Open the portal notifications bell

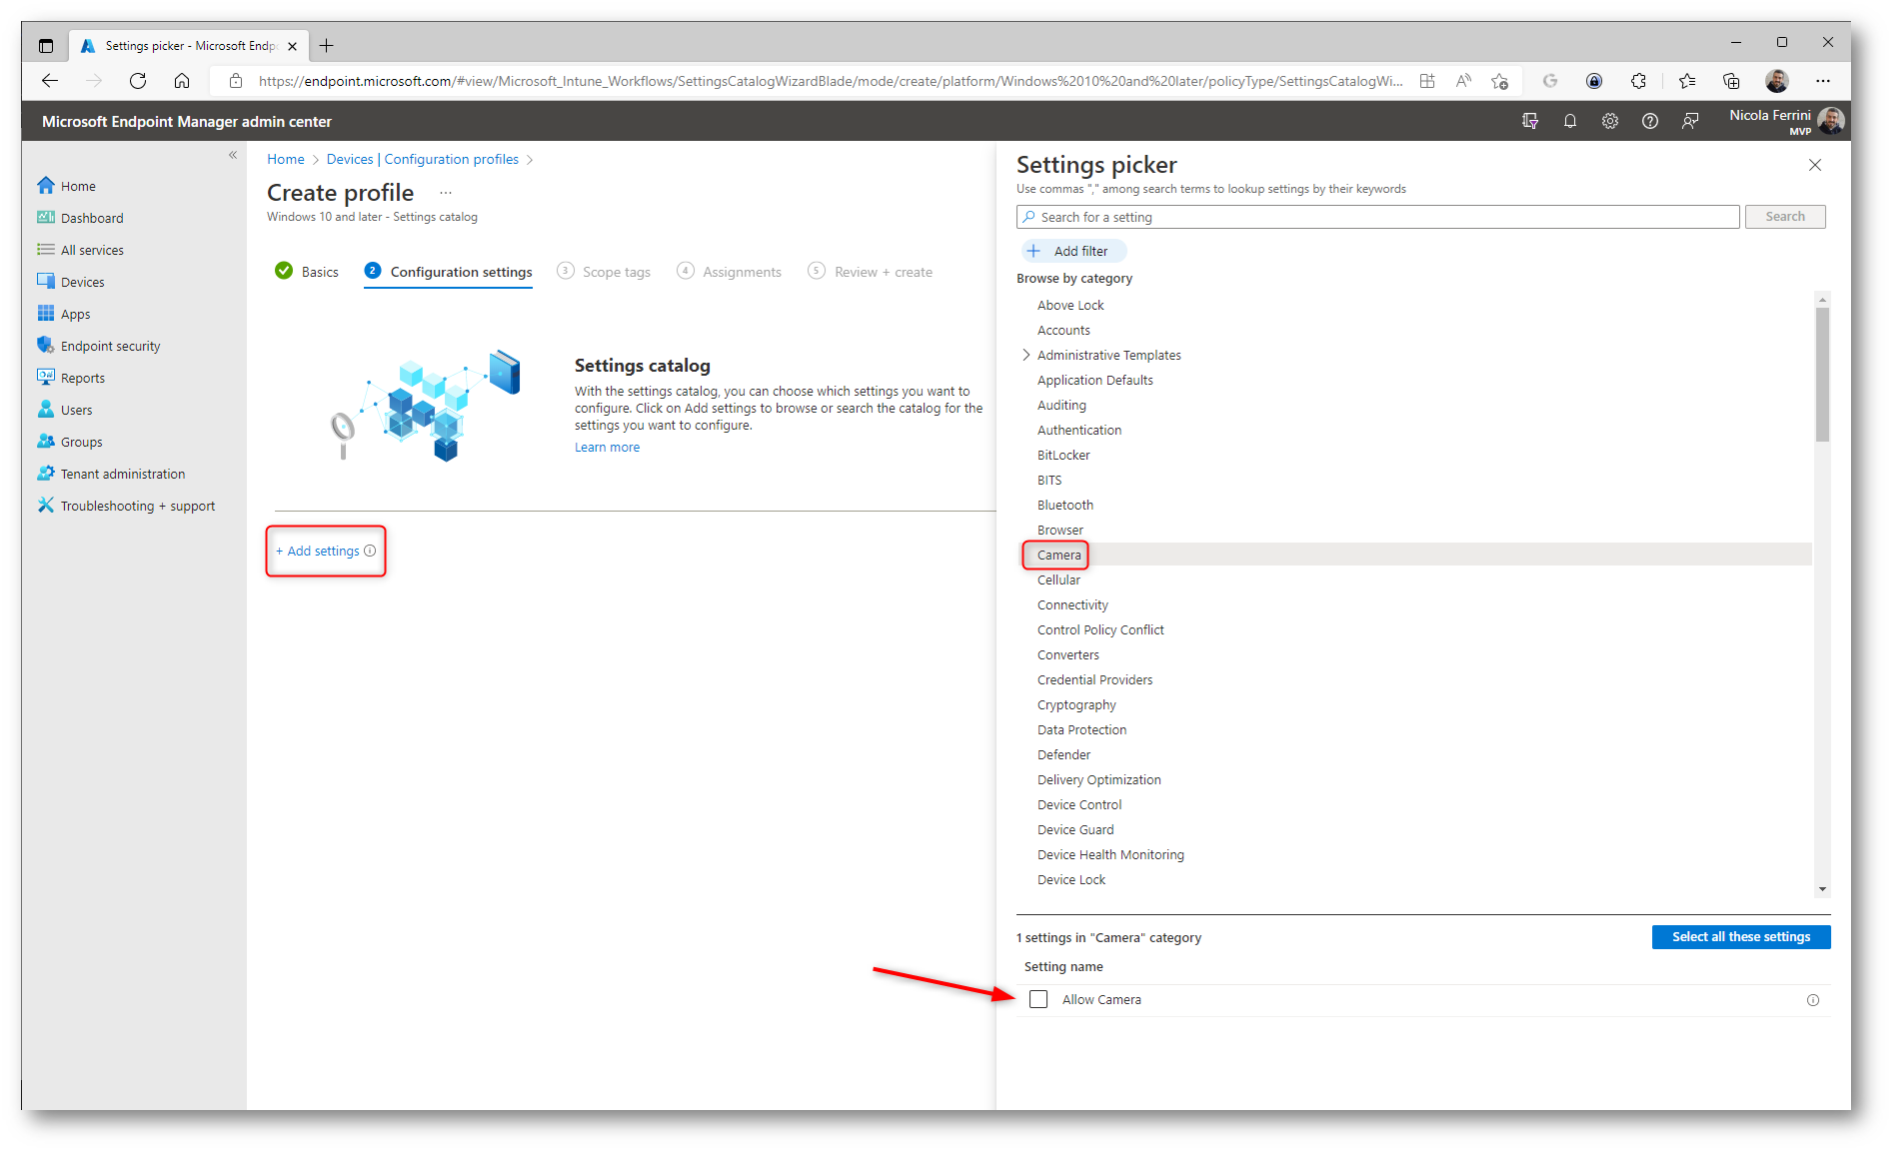[1570, 121]
